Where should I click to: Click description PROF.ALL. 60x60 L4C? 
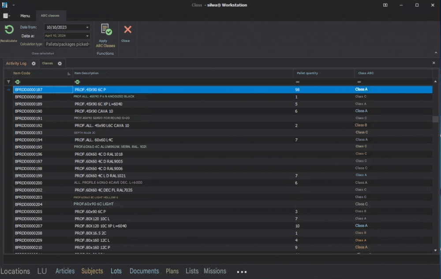93,140
